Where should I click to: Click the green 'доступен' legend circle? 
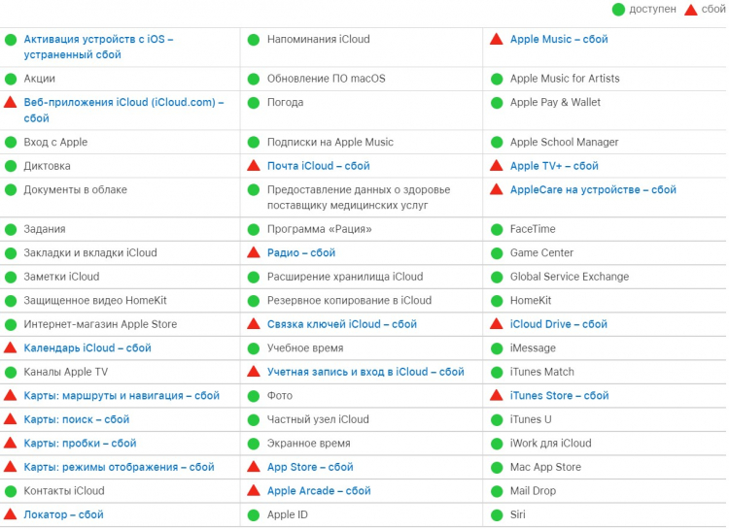point(618,10)
